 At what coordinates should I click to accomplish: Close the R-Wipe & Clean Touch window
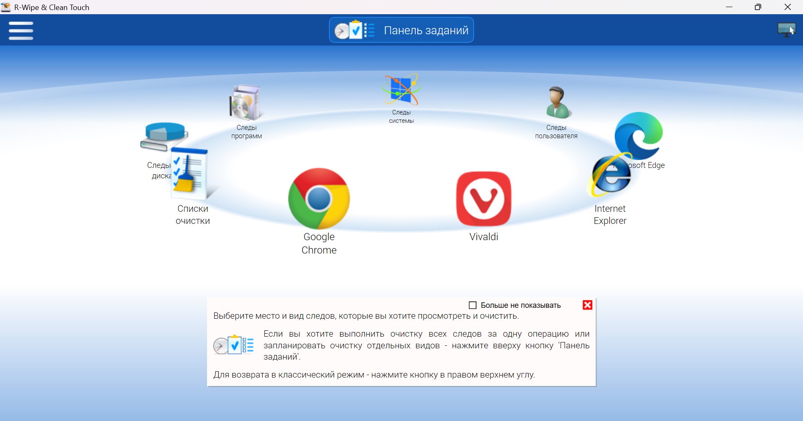[x=787, y=7]
